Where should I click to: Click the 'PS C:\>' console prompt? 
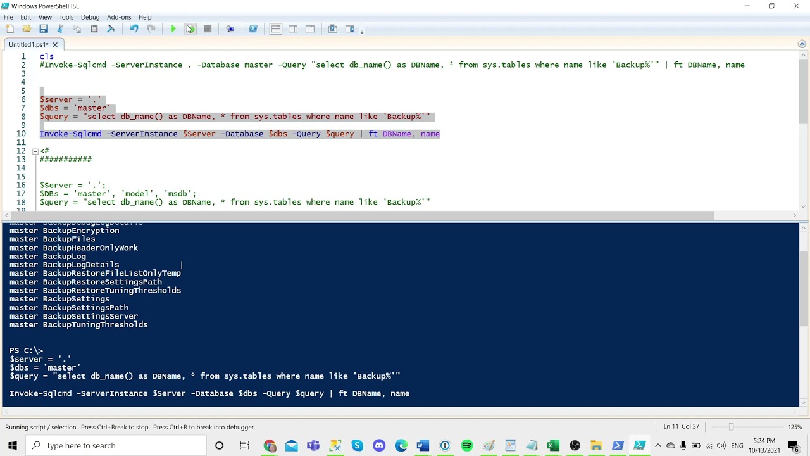pyautogui.click(x=26, y=350)
